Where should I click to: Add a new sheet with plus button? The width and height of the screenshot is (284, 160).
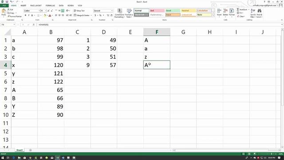tap(31, 150)
